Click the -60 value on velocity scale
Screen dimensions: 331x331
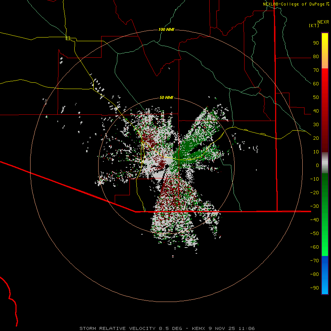(314, 247)
